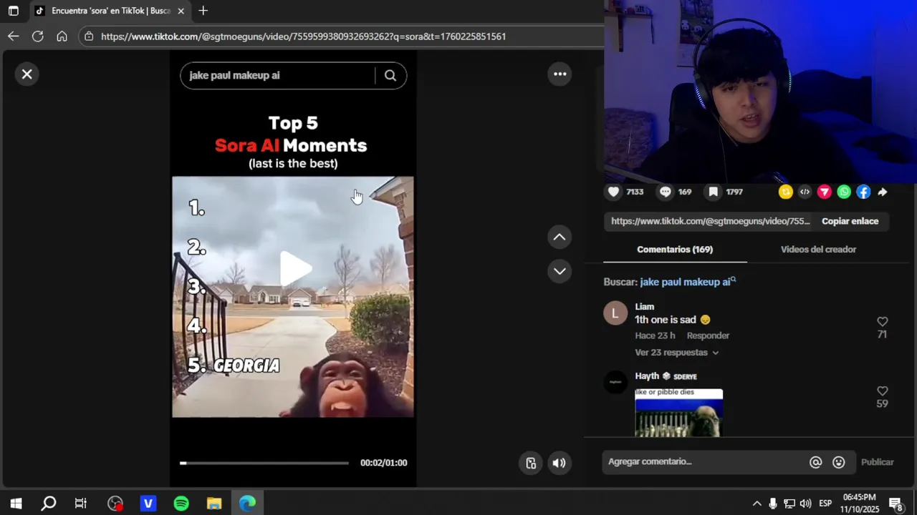Click the auto-scroll icon beside the volume button
Image resolution: width=917 pixels, height=515 pixels.
(x=531, y=463)
